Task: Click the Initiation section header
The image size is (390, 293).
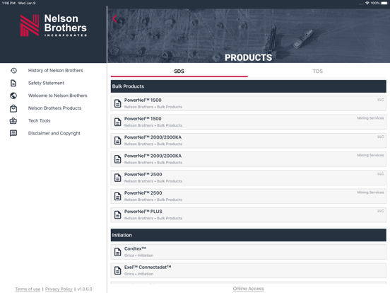Action: (x=249, y=235)
